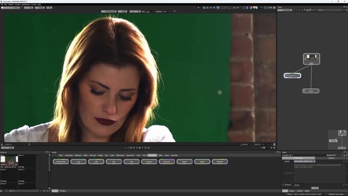This screenshot has width=348, height=196.
Task: Open the Edit menu
Action: click(5, 4)
